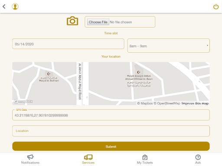Open Notifications megaphone icon
Viewport: 222px width, 166px height.
30,157
